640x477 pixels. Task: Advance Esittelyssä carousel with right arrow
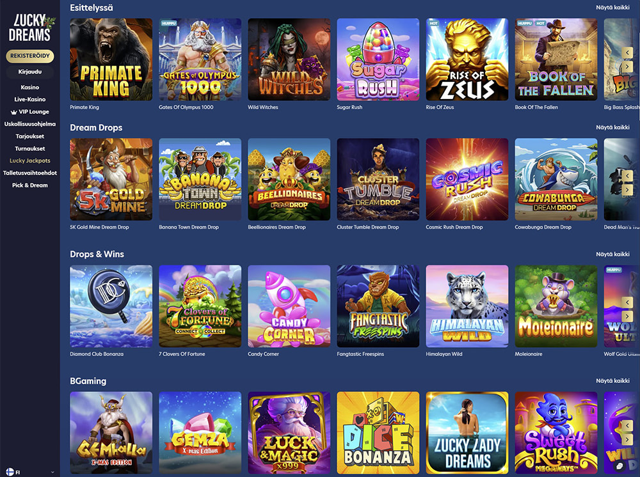coord(627,66)
